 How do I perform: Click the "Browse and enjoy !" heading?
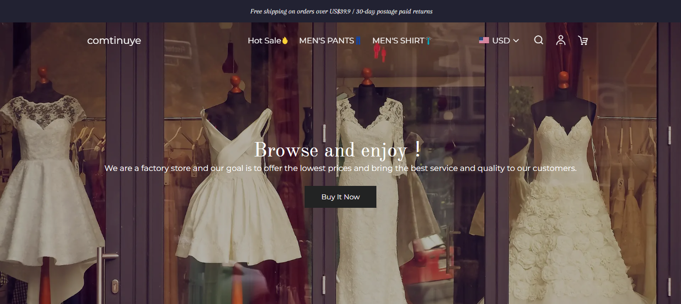[x=338, y=150]
